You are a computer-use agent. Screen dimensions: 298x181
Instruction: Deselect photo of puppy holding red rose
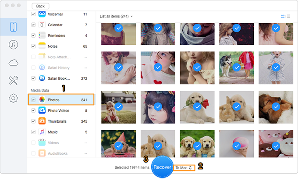pos(197,106)
